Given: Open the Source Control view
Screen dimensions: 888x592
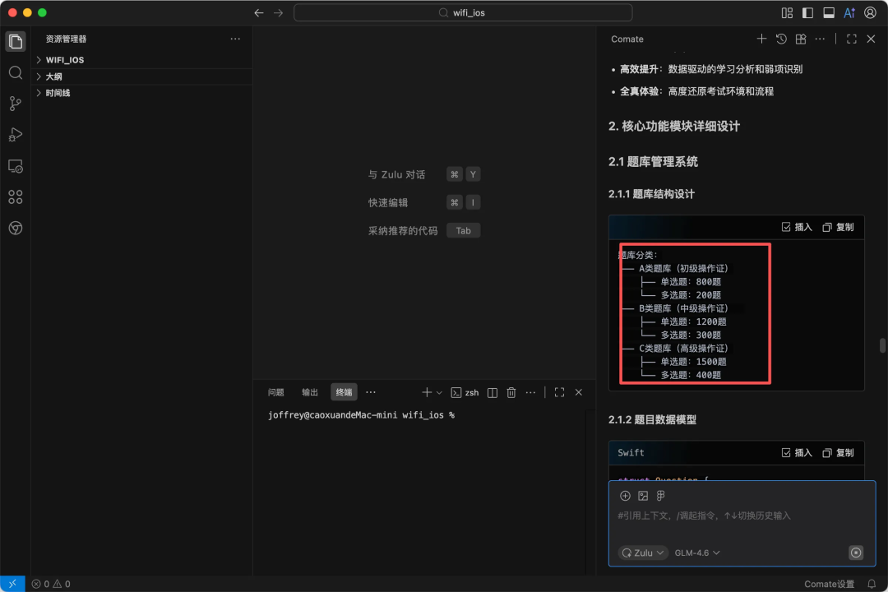Looking at the screenshot, I should 15,103.
